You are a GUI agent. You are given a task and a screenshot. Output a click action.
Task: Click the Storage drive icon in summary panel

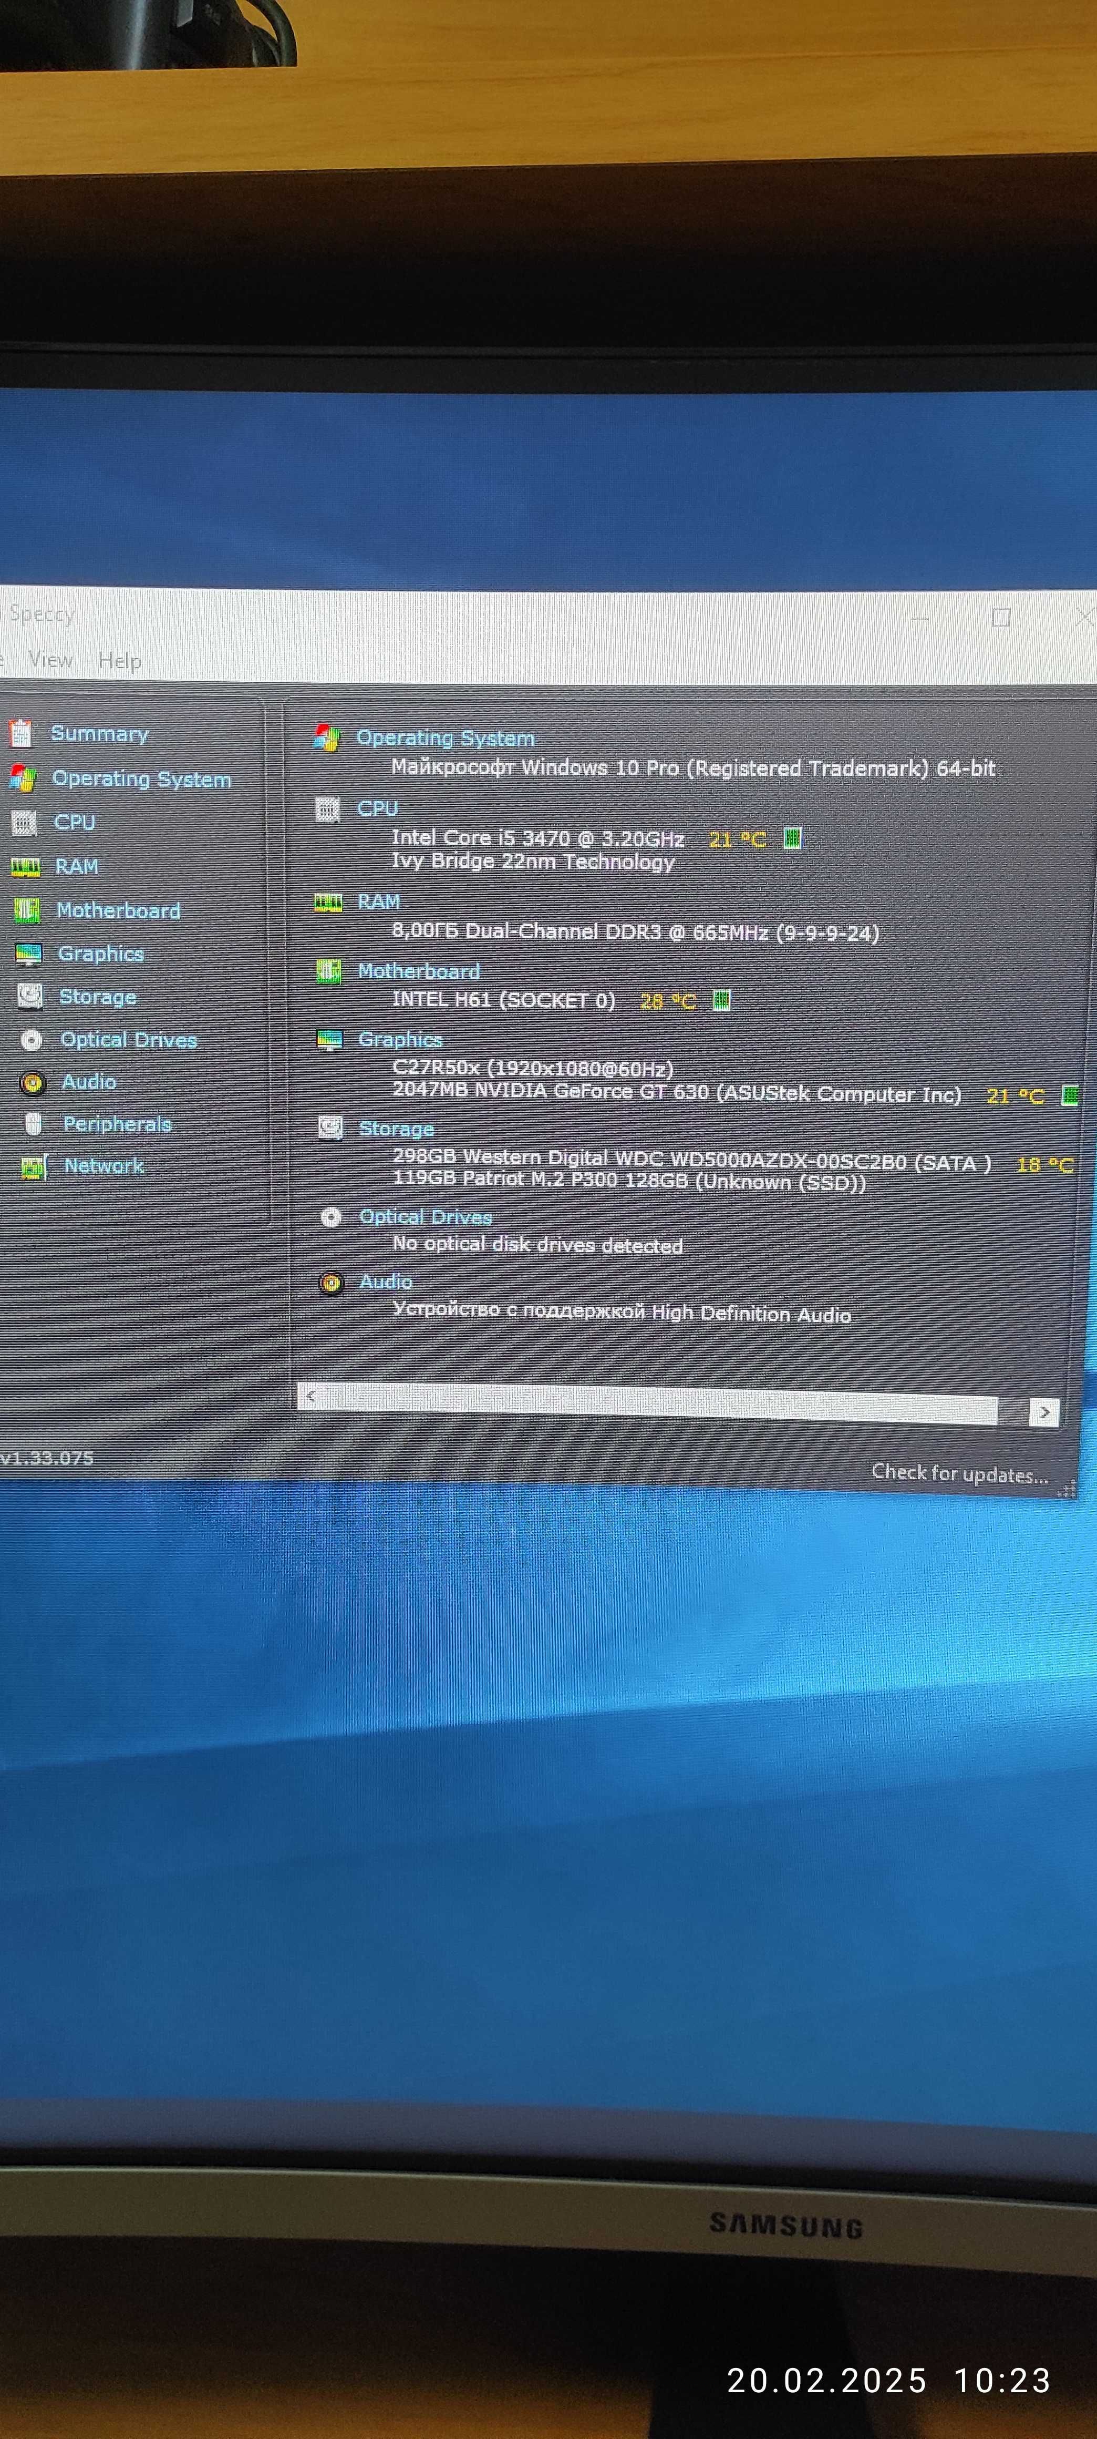pyautogui.click(x=330, y=1128)
